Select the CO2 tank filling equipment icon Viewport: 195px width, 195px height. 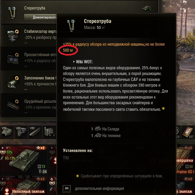click(13, 82)
